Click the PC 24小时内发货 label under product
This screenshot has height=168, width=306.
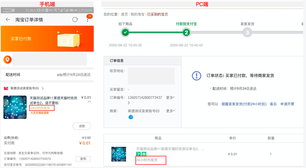point(147,160)
